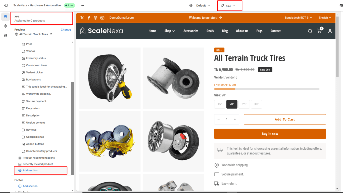Choose the 20" size option
The height and width of the screenshot is (193, 343).
tap(232, 104)
